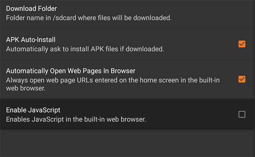This screenshot has height=157, width=255.
Task: Select the Automatically Open Web Pages In Browser title
Action: tap(70, 71)
